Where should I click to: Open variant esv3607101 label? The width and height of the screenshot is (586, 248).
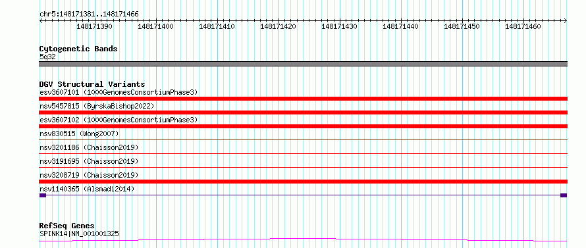pyautogui.click(x=119, y=92)
